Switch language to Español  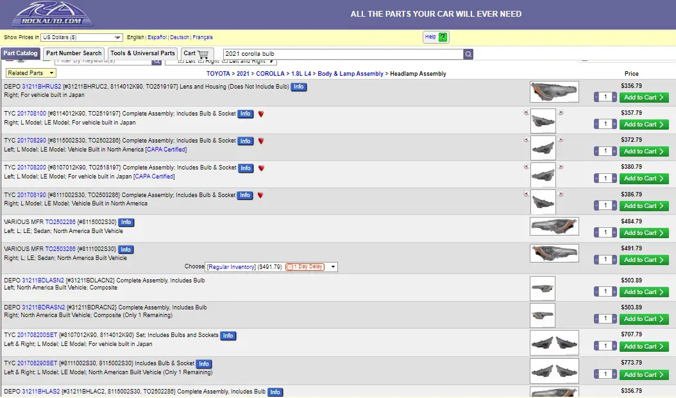(x=157, y=38)
